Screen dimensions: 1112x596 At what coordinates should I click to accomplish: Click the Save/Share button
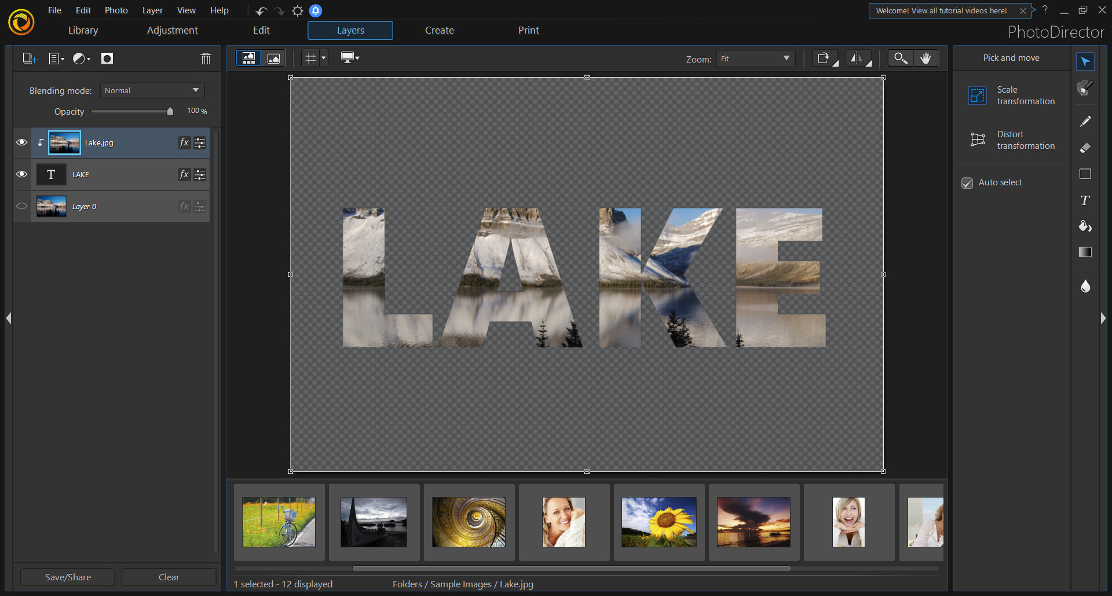pos(67,576)
